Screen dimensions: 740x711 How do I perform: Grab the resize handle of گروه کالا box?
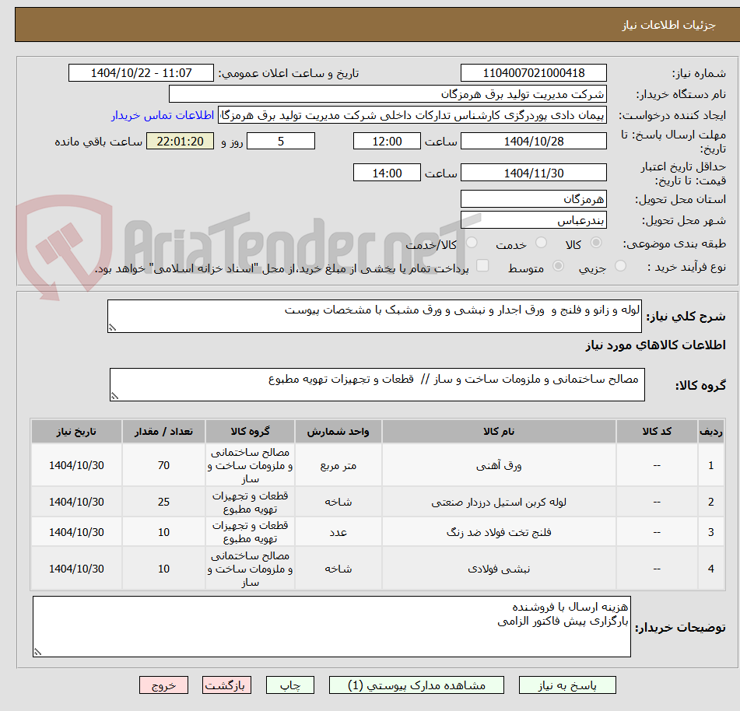pos(114,396)
